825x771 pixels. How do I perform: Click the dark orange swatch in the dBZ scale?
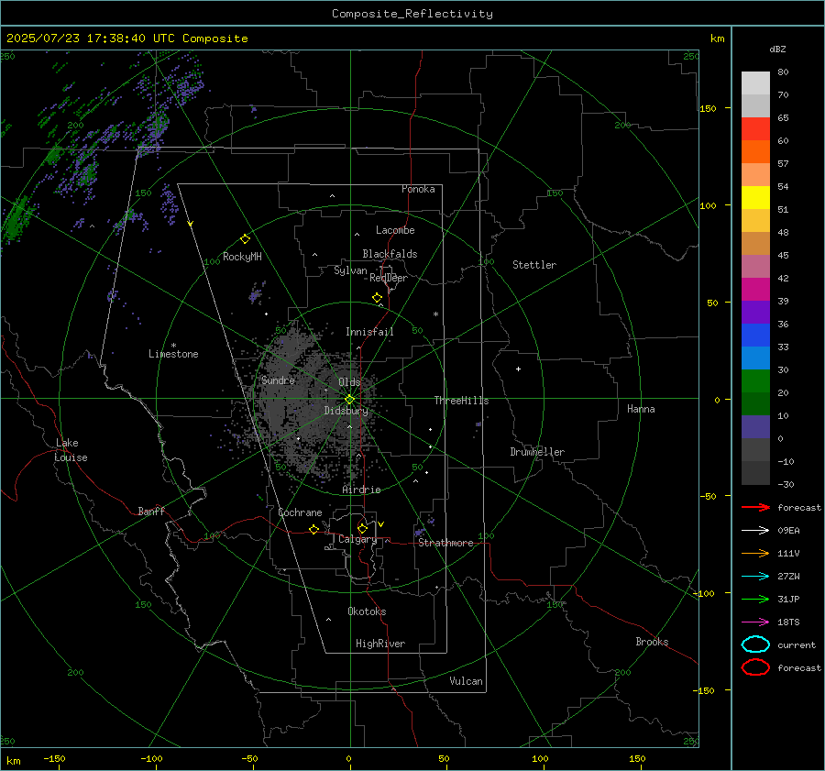(755, 152)
